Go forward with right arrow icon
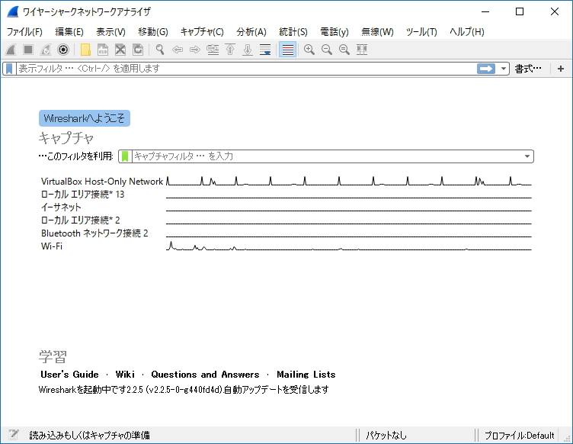The image size is (573, 444). pos(195,50)
